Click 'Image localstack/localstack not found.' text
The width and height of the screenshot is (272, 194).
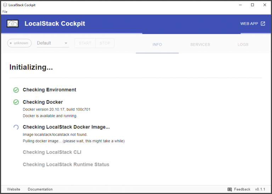click(x=55, y=135)
